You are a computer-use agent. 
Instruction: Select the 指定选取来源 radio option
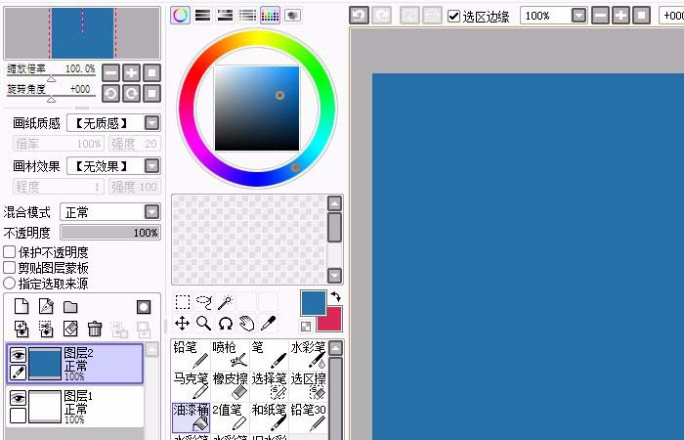[x=10, y=284]
